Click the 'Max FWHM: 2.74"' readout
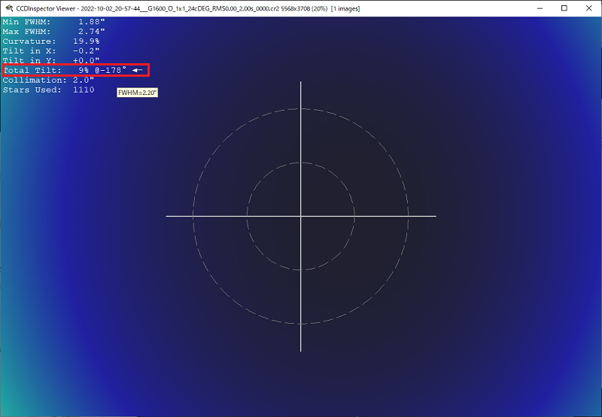The image size is (602, 417). tap(53, 32)
